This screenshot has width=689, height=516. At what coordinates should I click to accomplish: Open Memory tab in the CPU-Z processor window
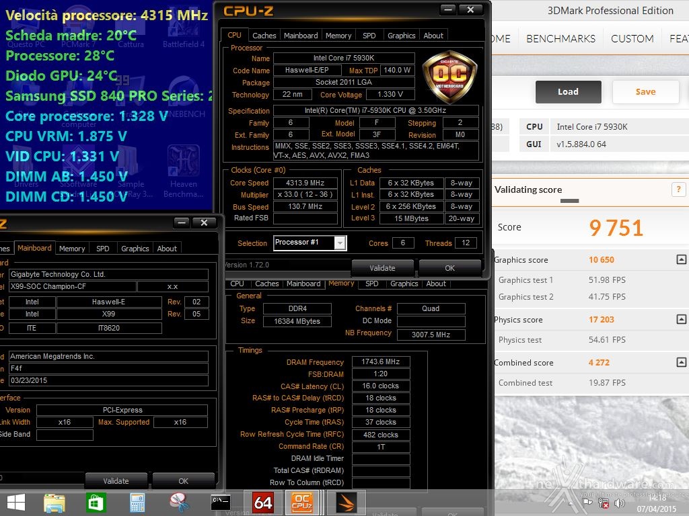click(338, 36)
